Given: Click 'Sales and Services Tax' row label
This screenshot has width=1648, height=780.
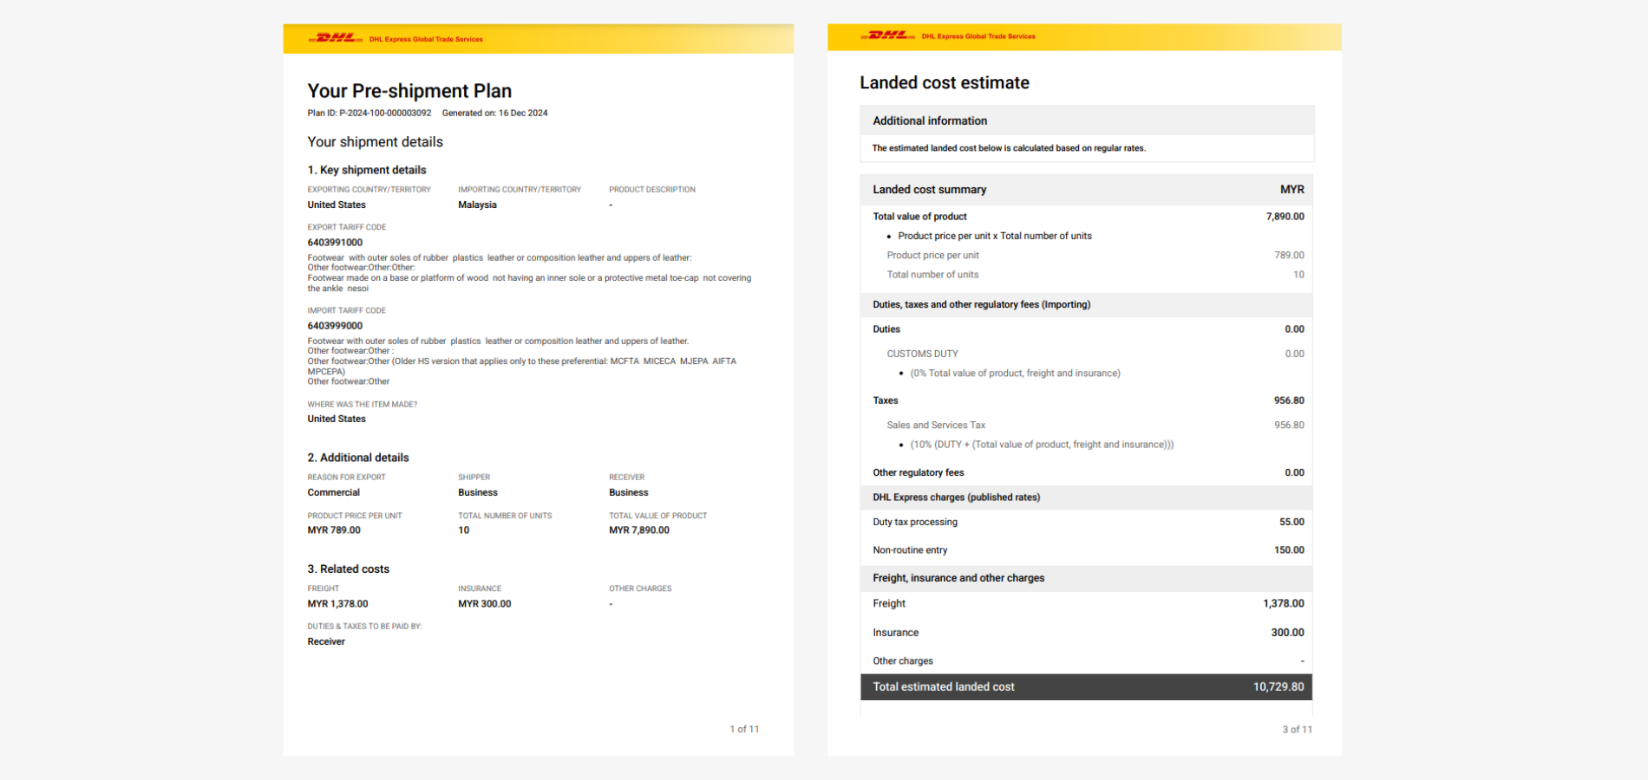Looking at the screenshot, I should [936, 425].
